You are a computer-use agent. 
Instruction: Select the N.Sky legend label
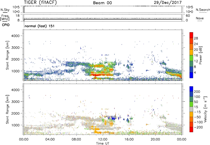5,10
